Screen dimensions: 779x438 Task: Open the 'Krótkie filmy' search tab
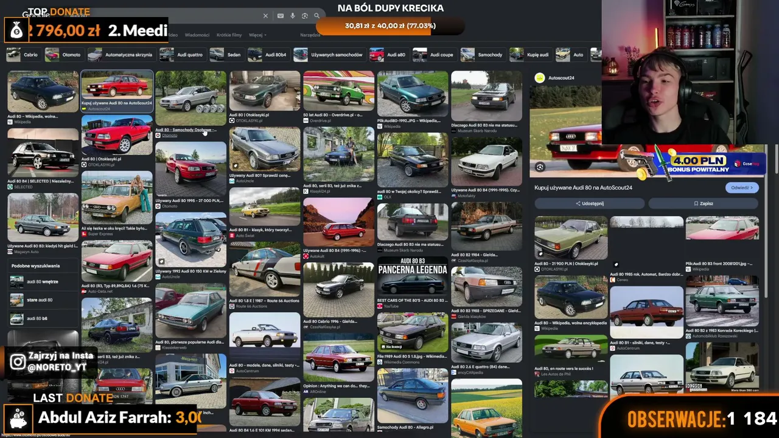(229, 35)
